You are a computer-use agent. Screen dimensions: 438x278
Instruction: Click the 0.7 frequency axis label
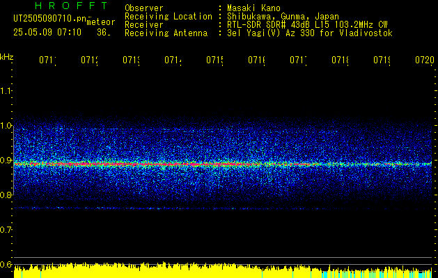coord(6,230)
